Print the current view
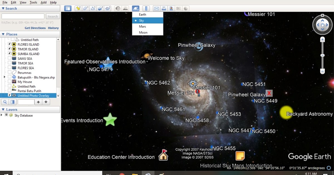This screenshot has height=175, width=334. [164, 8]
